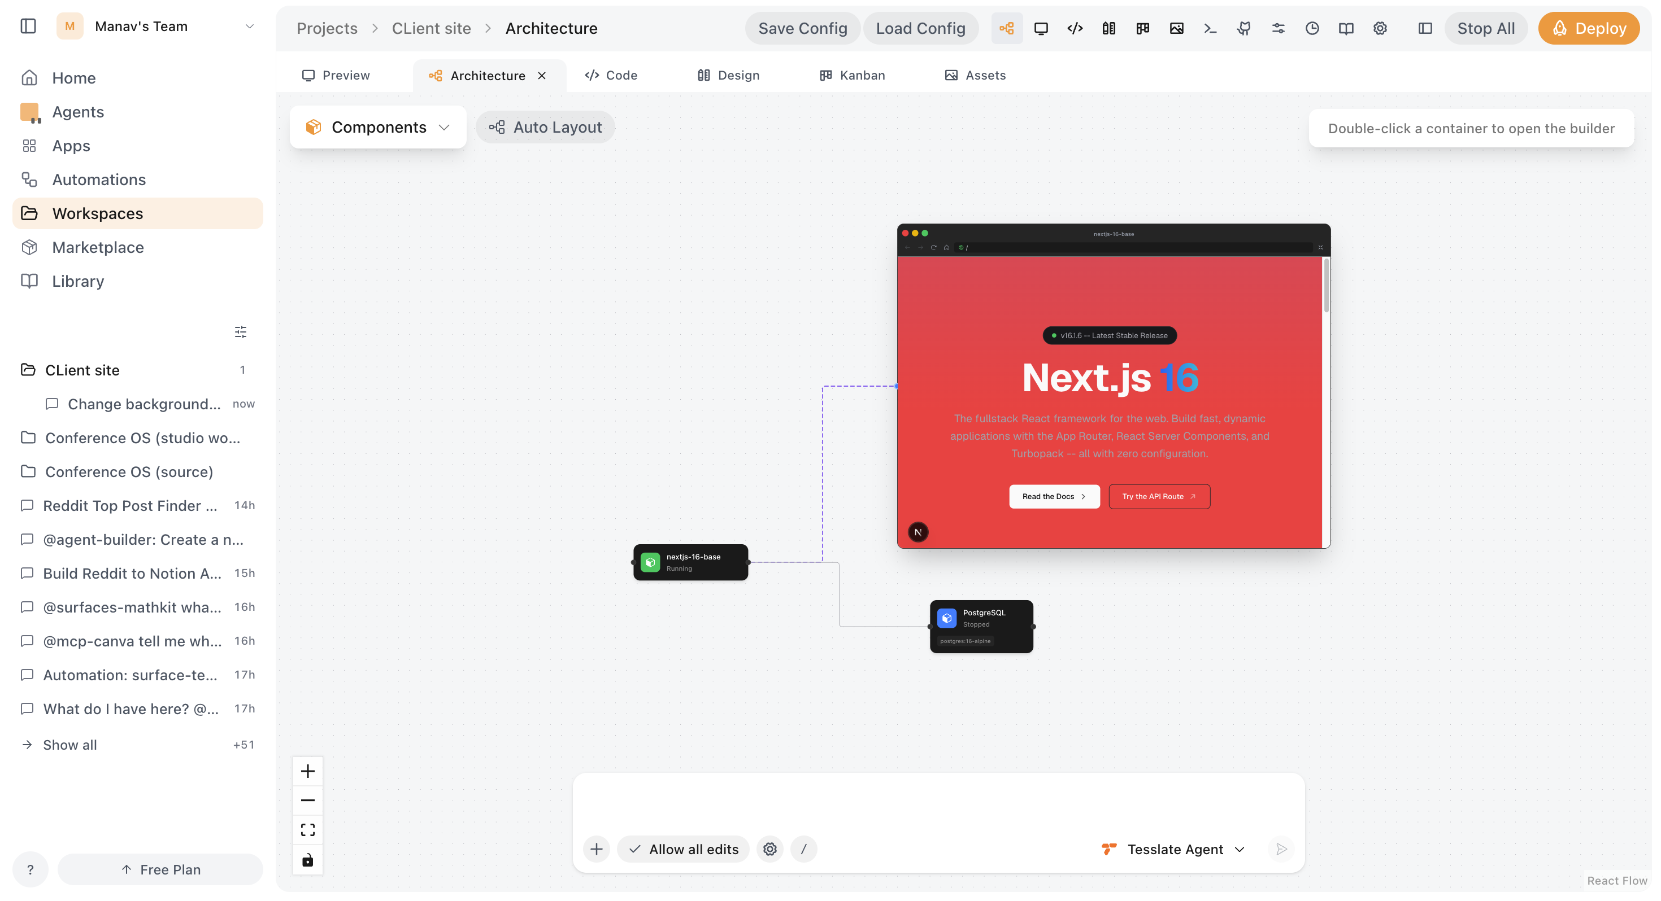Open the docs book toolbar icon

click(1346, 28)
